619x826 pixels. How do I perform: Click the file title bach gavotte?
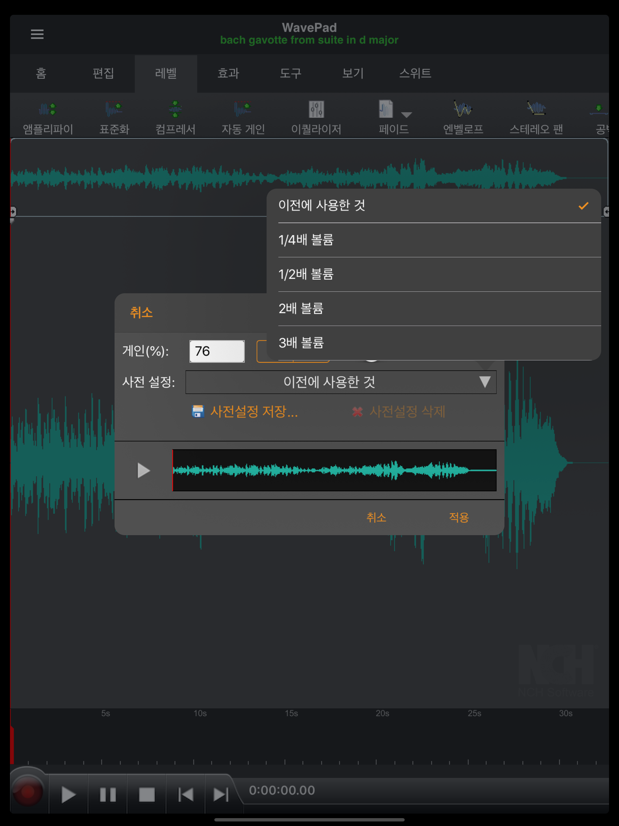pos(309,40)
